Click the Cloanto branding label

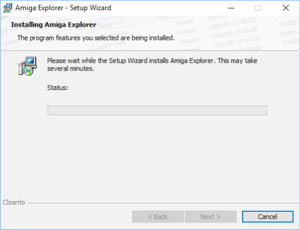[14, 202]
